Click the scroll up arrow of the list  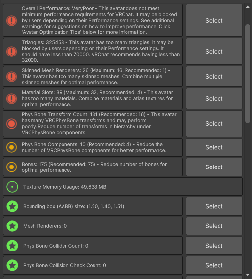248,7
